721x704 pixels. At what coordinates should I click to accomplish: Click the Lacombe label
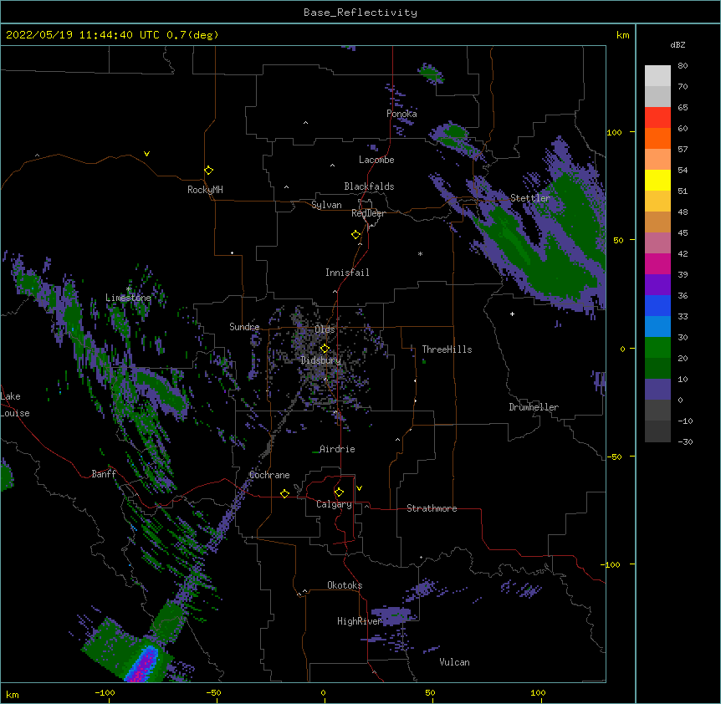point(376,160)
